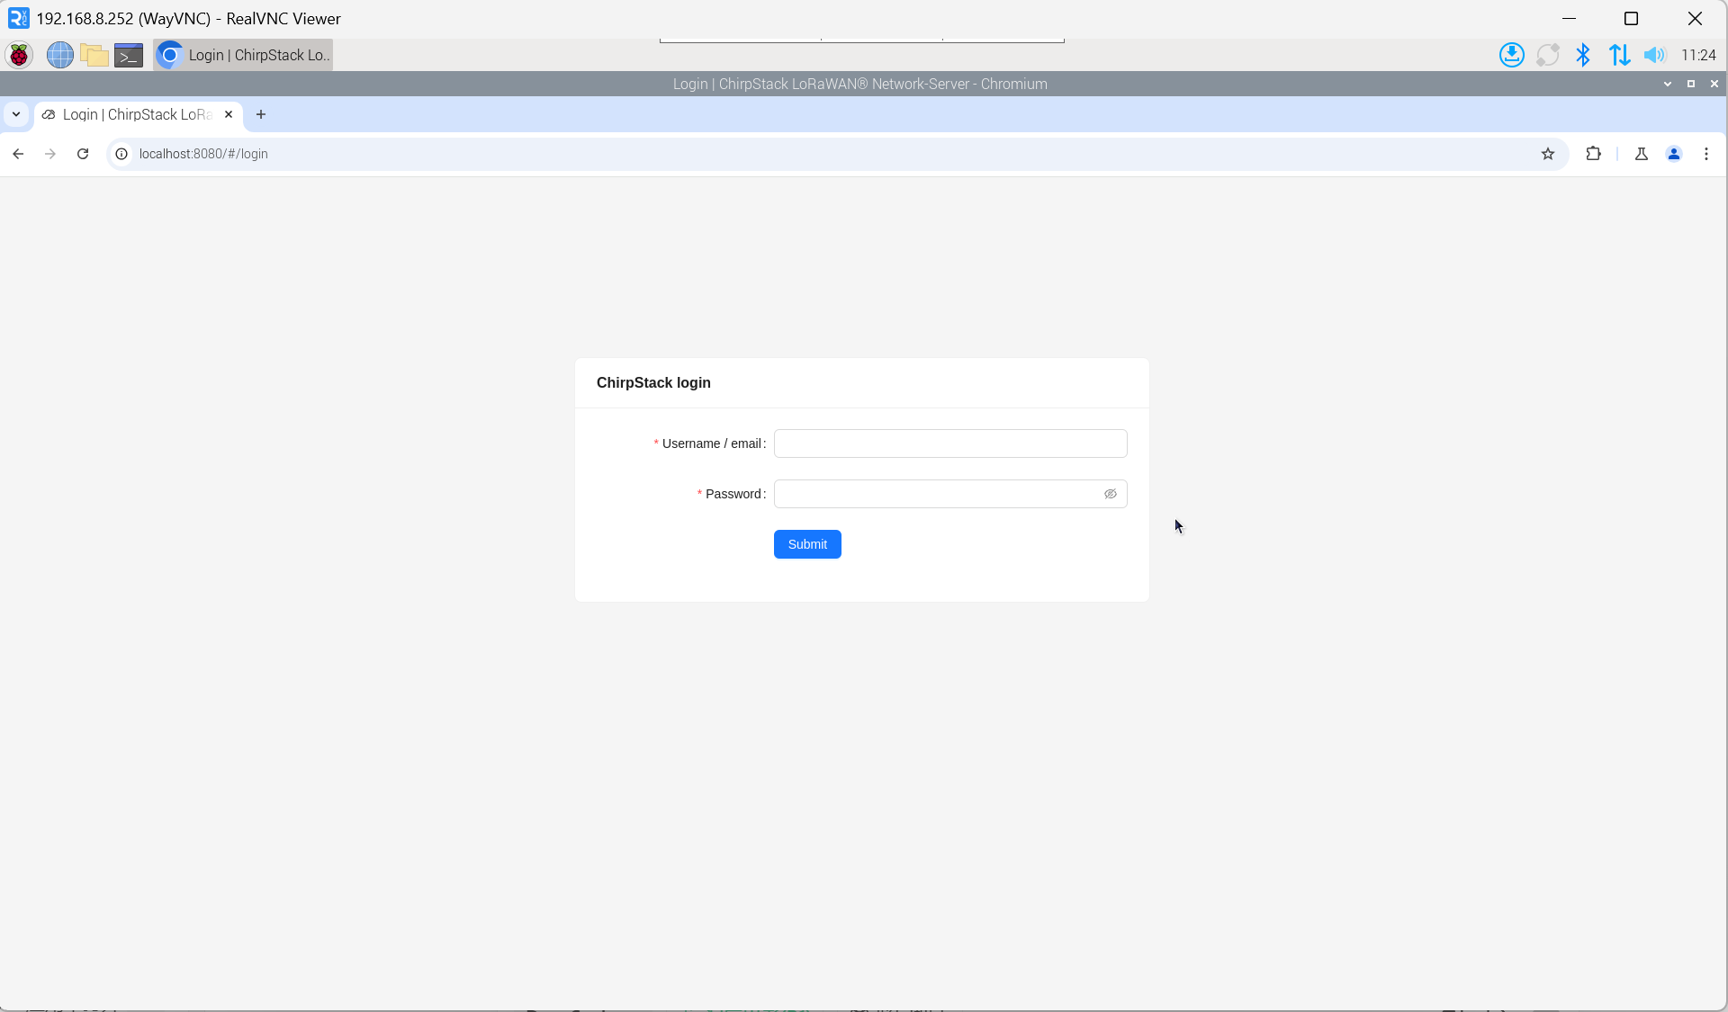This screenshot has height=1012, width=1728.
Task: Go back in browser history
Action: coord(18,154)
